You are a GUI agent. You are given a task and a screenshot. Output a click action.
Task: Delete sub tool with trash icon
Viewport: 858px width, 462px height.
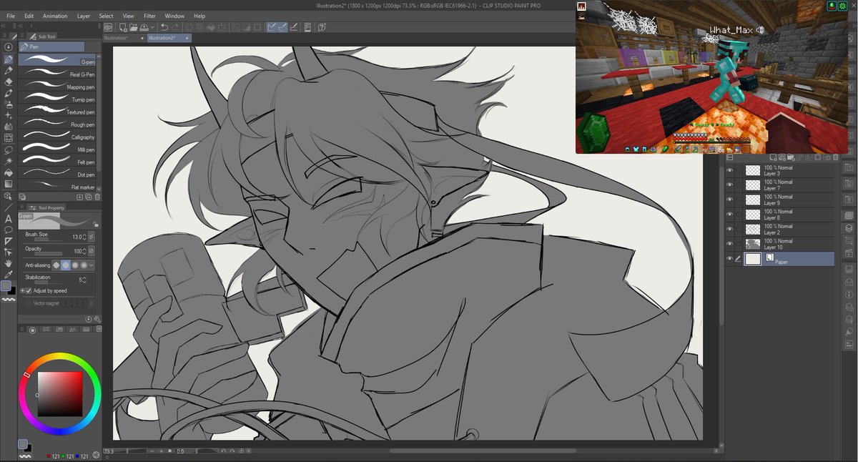click(x=97, y=197)
